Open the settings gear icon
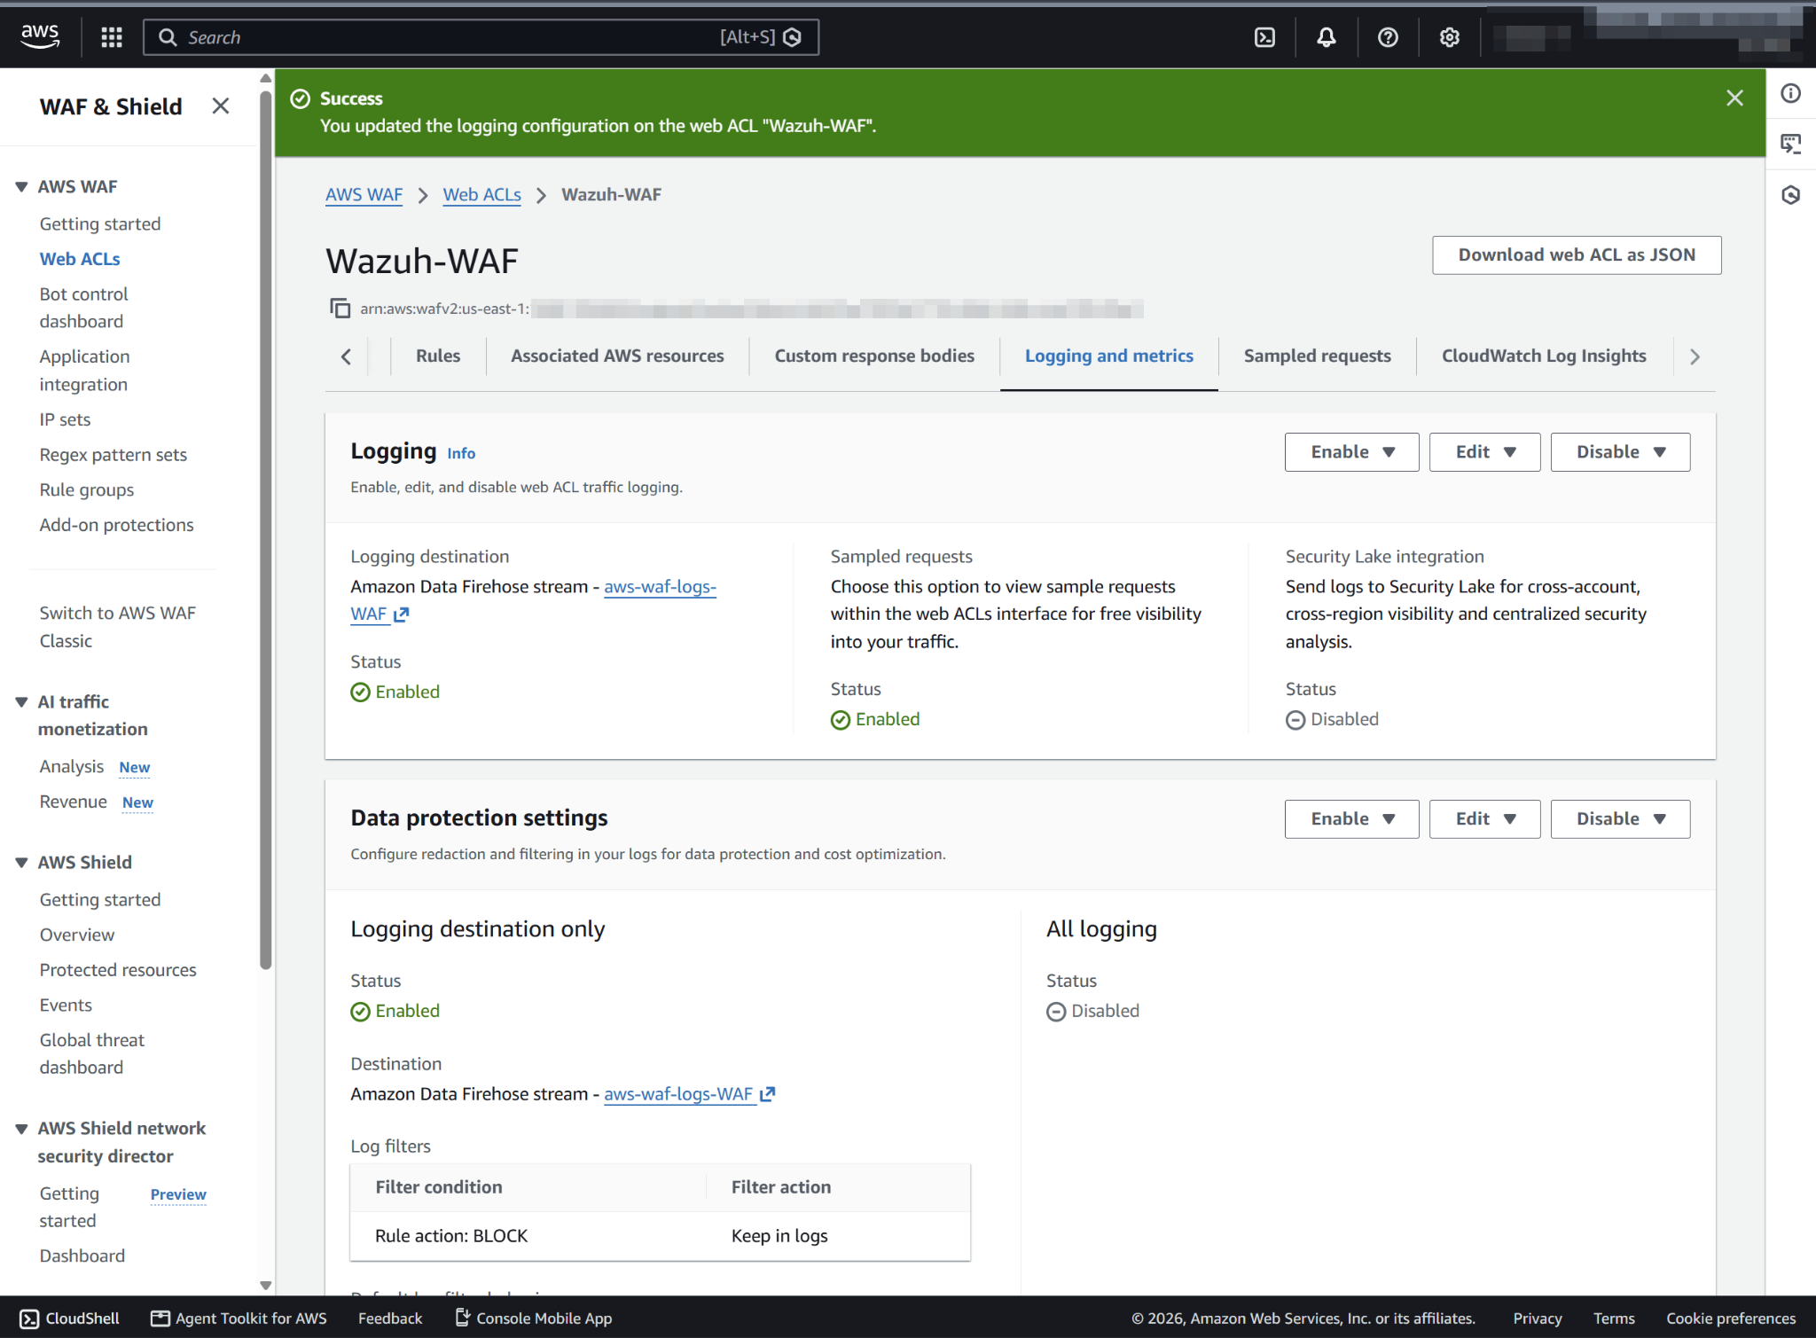This screenshot has height=1338, width=1816. tap(1449, 37)
